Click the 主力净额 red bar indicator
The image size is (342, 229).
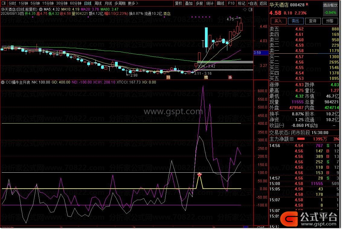[x=301, y=139]
